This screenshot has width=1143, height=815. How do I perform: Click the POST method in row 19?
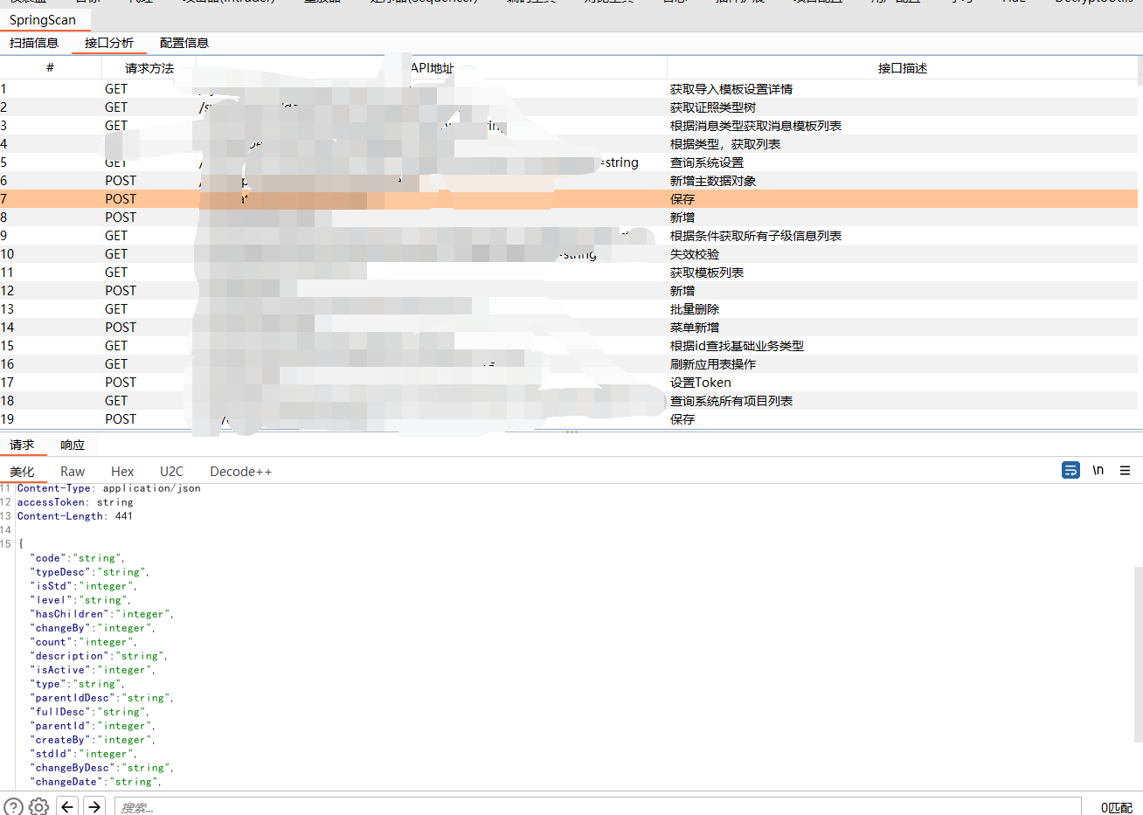[121, 419]
